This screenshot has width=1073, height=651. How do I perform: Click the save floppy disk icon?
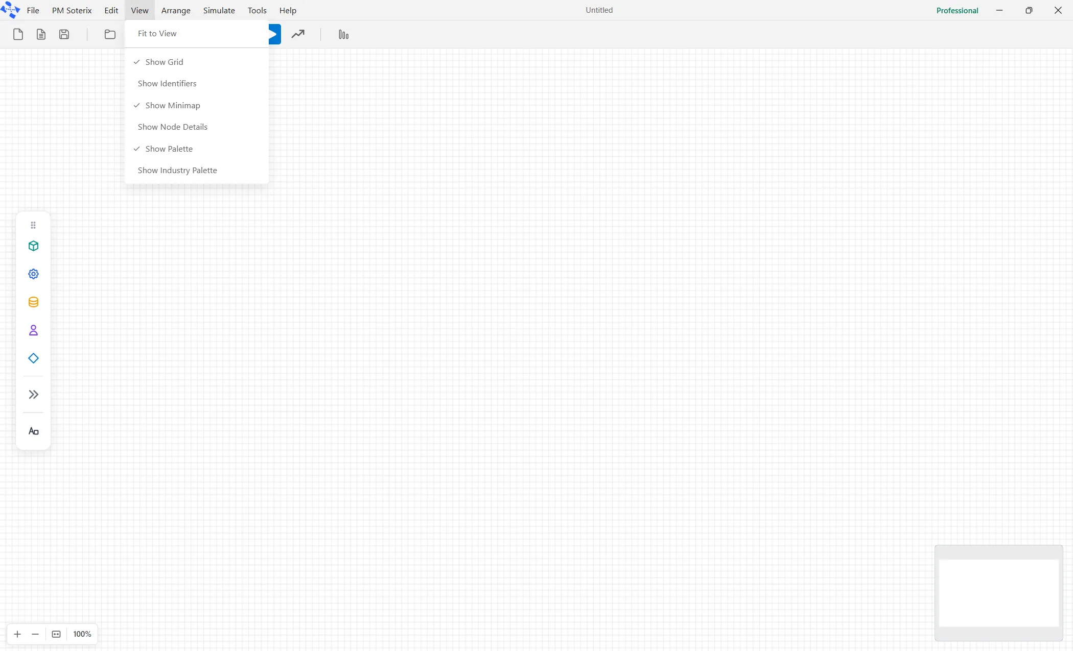(64, 34)
